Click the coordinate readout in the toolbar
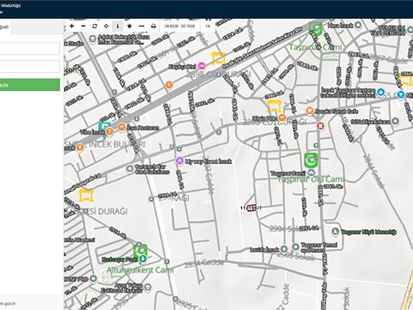The image size is (413, 310). tap(180, 26)
